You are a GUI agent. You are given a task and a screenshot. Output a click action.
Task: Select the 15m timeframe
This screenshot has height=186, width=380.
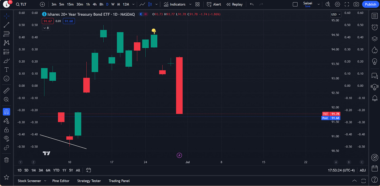pos(70,4)
